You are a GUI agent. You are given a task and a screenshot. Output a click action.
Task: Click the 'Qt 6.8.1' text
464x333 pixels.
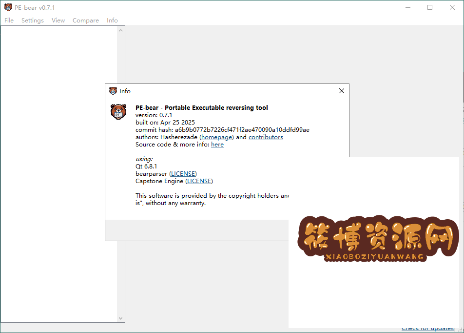click(146, 166)
